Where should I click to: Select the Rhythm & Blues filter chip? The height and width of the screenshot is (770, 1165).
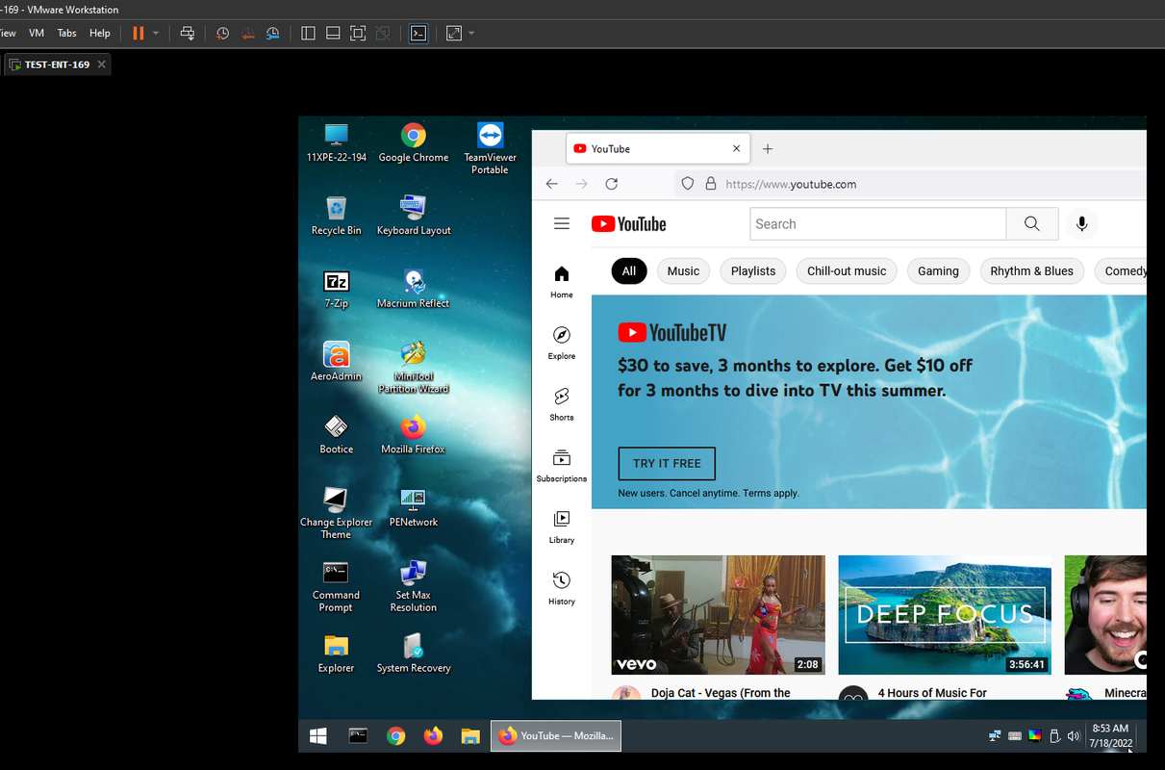click(1032, 271)
